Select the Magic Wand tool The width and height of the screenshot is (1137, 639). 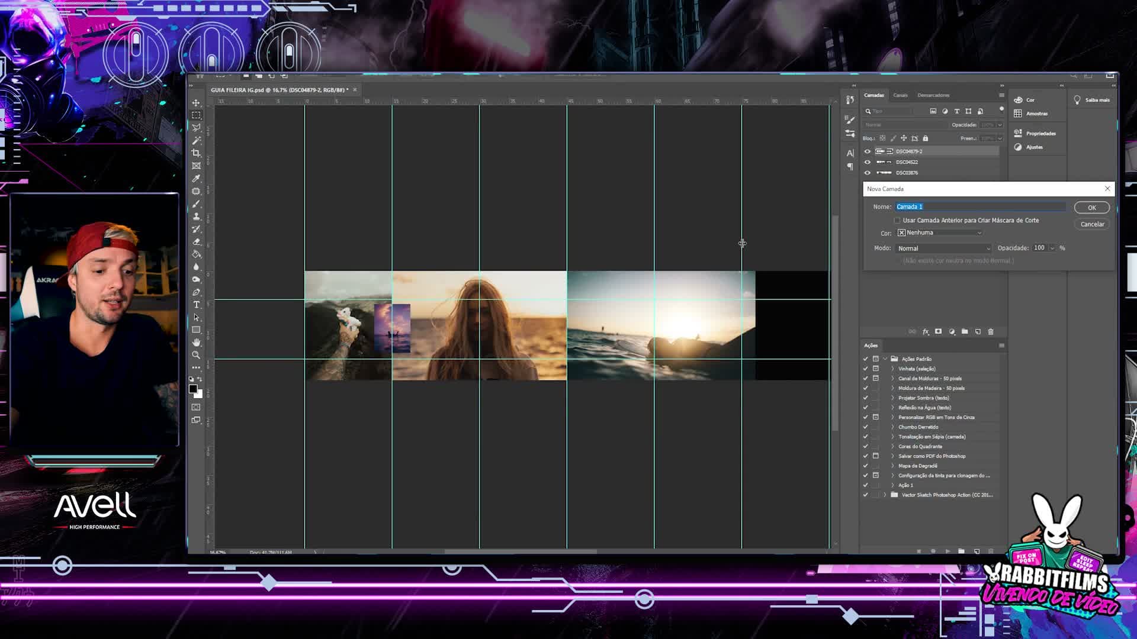pos(196,141)
